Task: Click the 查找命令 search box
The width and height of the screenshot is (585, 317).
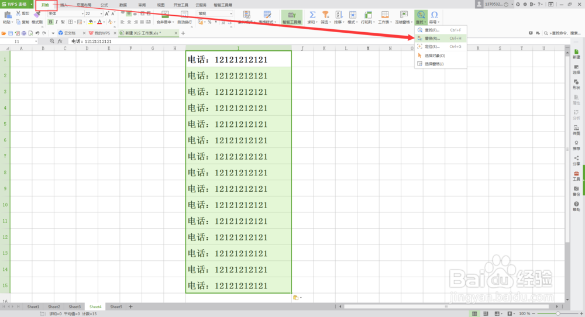Action: pyautogui.click(x=563, y=33)
